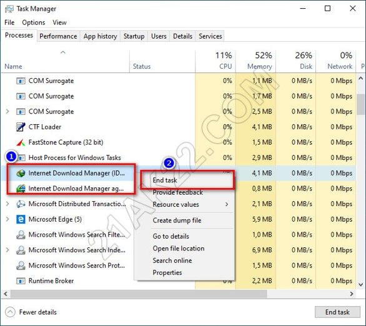Click the End task button at bottom

(x=337, y=312)
